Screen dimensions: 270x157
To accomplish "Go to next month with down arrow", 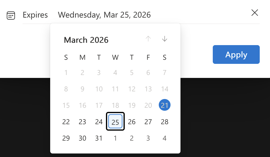I will [165, 39].
